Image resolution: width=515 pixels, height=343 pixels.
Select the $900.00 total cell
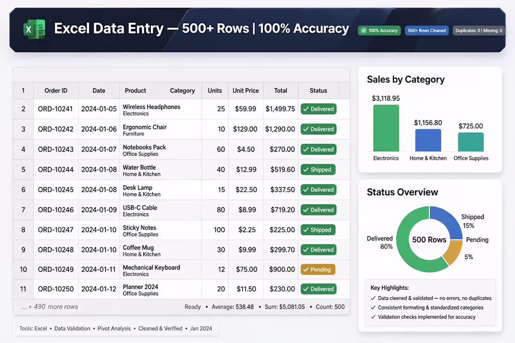click(x=282, y=270)
